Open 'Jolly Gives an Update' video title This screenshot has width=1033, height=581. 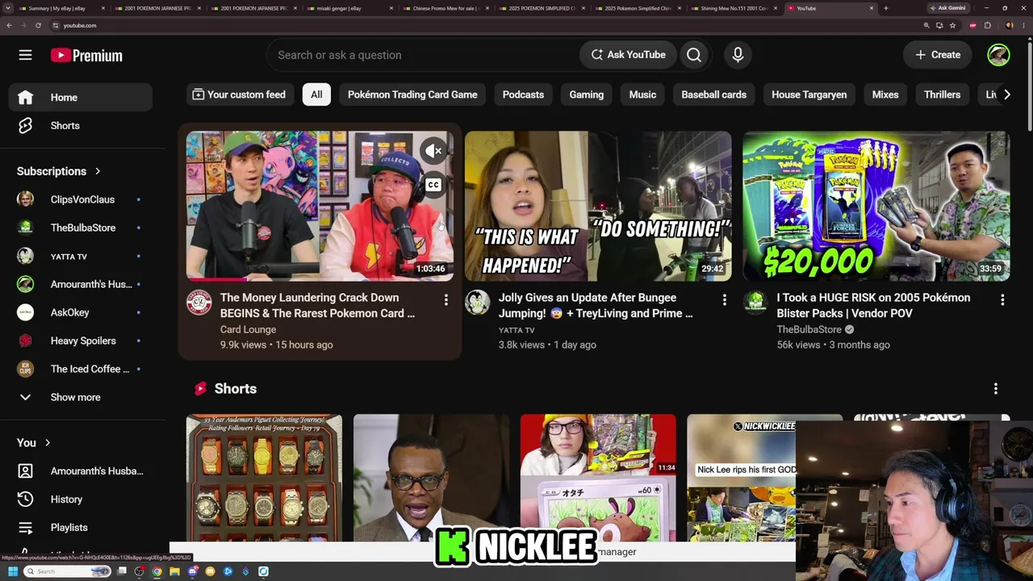(x=596, y=305)
